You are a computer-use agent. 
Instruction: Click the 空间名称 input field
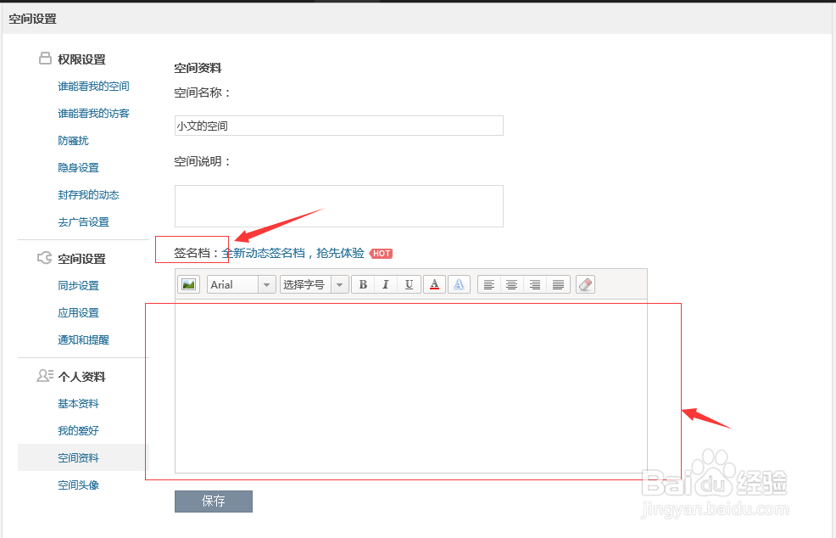tap(338, 126)
